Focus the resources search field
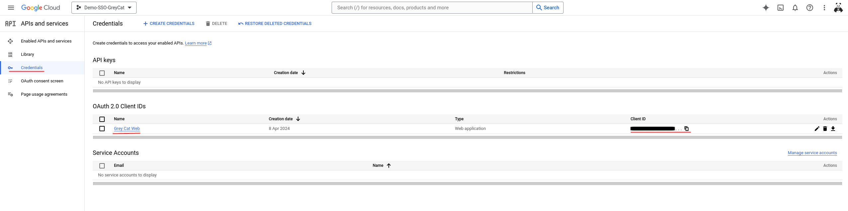Image resolution: width=848 pixels, height=211 pixels. pyautogui.click(x=432, y=8)
